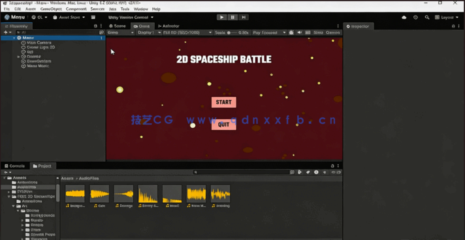Toggle the frame debugger bug icon in the Game view

[x=291, y=33]
